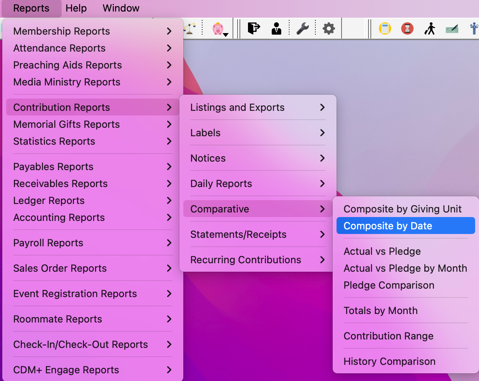Click the walking traveler with luggage icon
The width and height of the screenshot is (479, 381).
pyautogui.click(x=430, y=28)
